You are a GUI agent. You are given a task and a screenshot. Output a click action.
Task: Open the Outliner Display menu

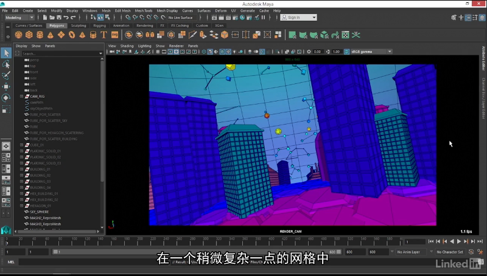coord(21,46)
